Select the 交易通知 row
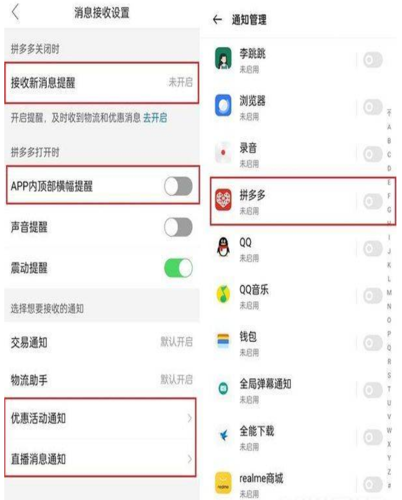This screenshot has width=402, height=500. point(102,343)
